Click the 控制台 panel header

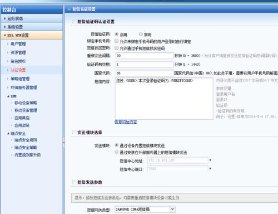click(32, 9)
